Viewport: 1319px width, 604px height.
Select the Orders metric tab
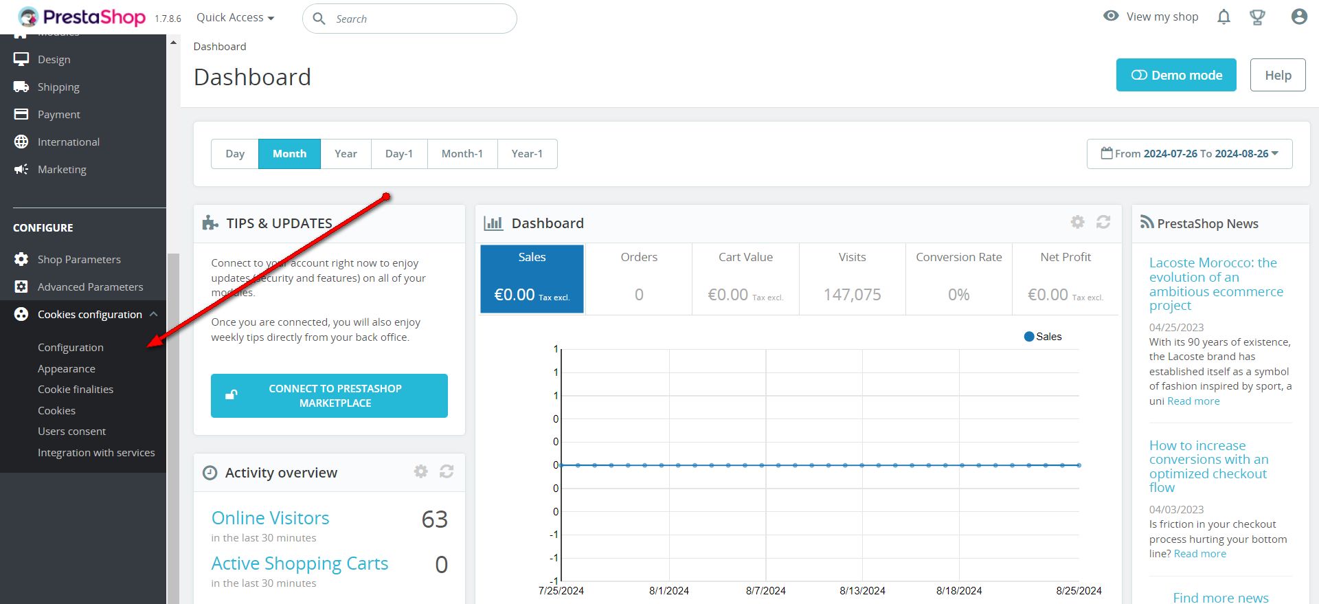click(x=639, y=279)
